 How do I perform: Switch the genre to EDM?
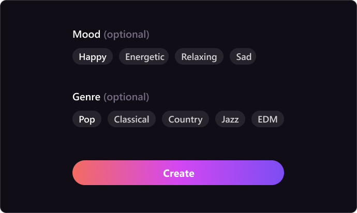point(267,119)
